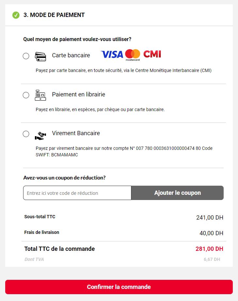
Task: Click the hand holding money icon
Action: point(40,136)
